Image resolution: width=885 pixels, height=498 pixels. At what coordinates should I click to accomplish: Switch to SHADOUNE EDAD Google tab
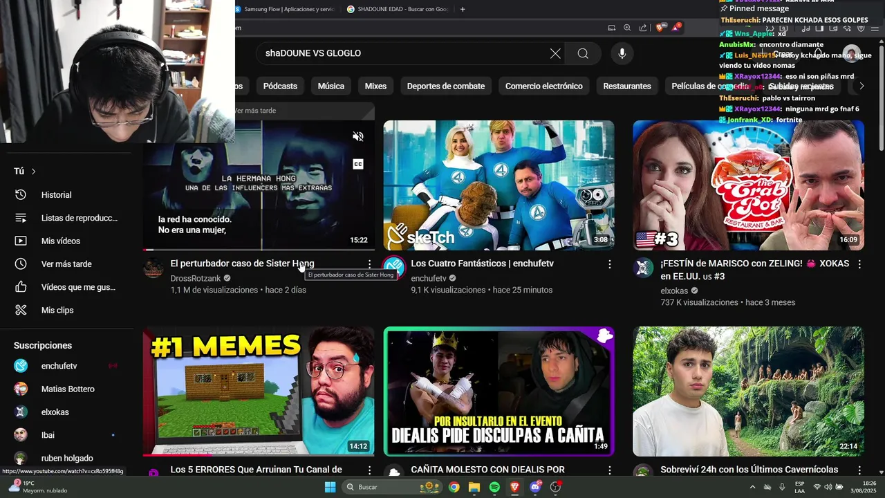click(x=398, y=9)
